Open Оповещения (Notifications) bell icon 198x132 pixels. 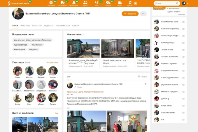coord(73,3)
